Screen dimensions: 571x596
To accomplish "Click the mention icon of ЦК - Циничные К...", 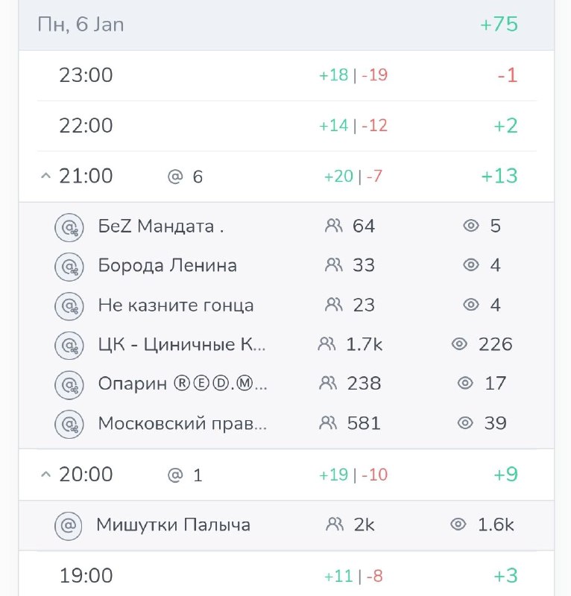I will pyautogui.click(x=69, y=346).
